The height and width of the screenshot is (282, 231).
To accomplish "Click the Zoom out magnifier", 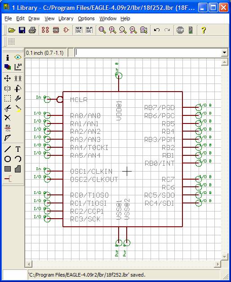I will click(x=123, y=30).
